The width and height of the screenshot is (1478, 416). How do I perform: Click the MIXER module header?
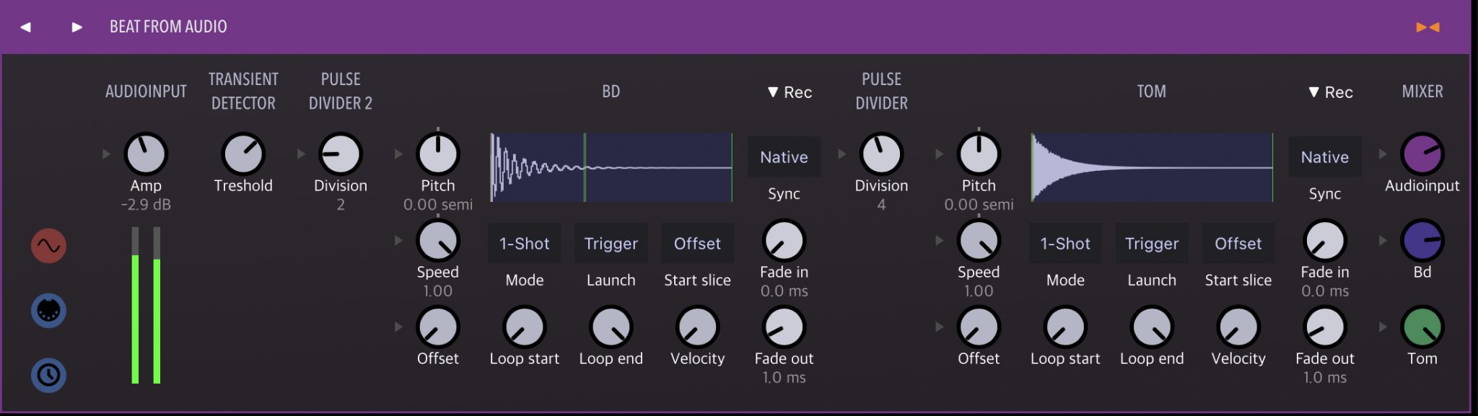tap(1422, 92)
